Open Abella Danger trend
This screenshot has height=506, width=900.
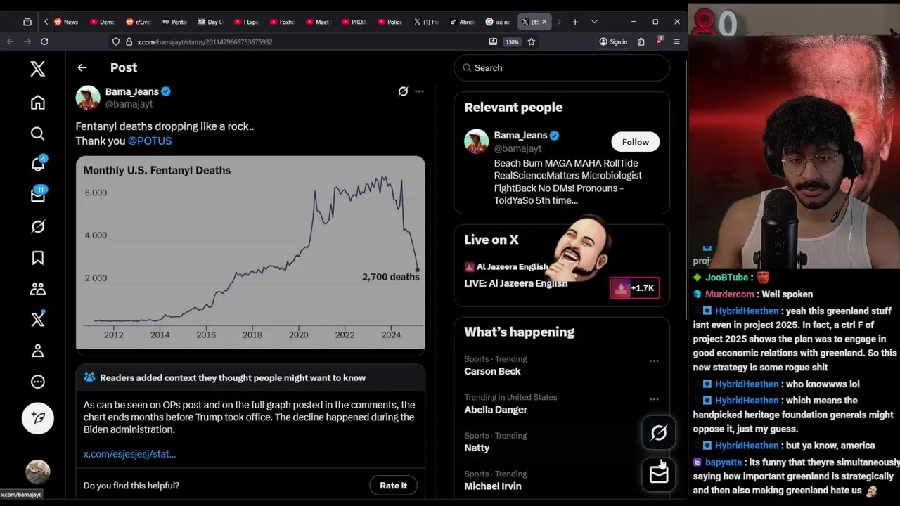[x=496, y=410]
